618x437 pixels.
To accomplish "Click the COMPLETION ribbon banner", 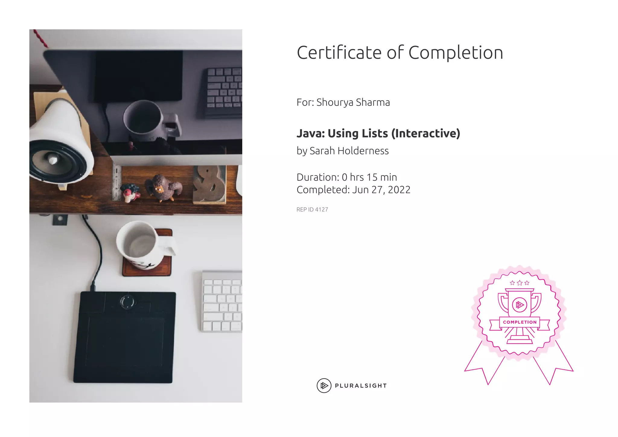I will [520, 322].
